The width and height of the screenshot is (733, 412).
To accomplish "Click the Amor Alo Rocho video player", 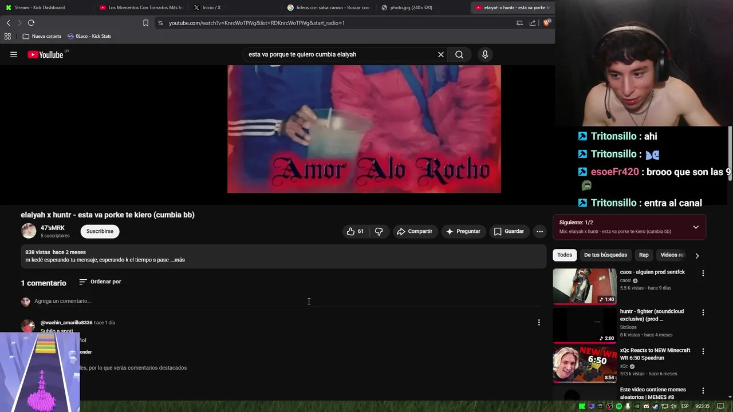I will tap(364, 129).
